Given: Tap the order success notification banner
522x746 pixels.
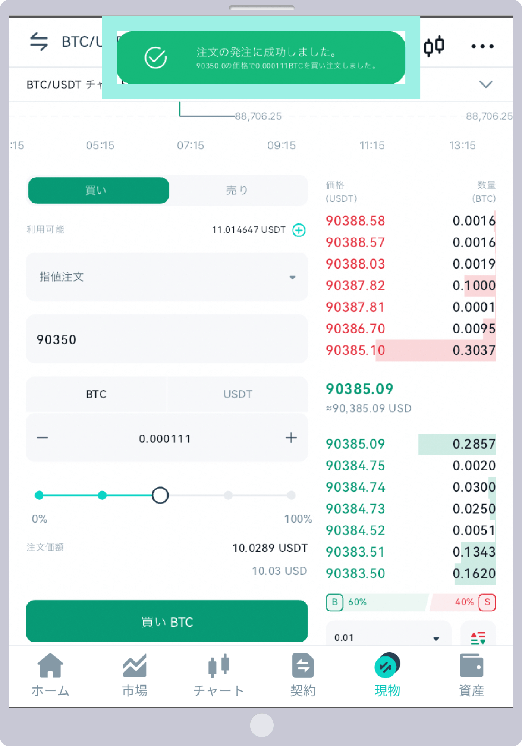Looking at the screenshot, I should (261, 58).
